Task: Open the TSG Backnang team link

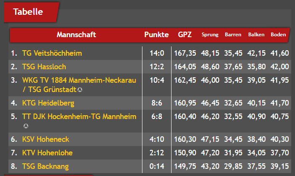Action: 46,166
